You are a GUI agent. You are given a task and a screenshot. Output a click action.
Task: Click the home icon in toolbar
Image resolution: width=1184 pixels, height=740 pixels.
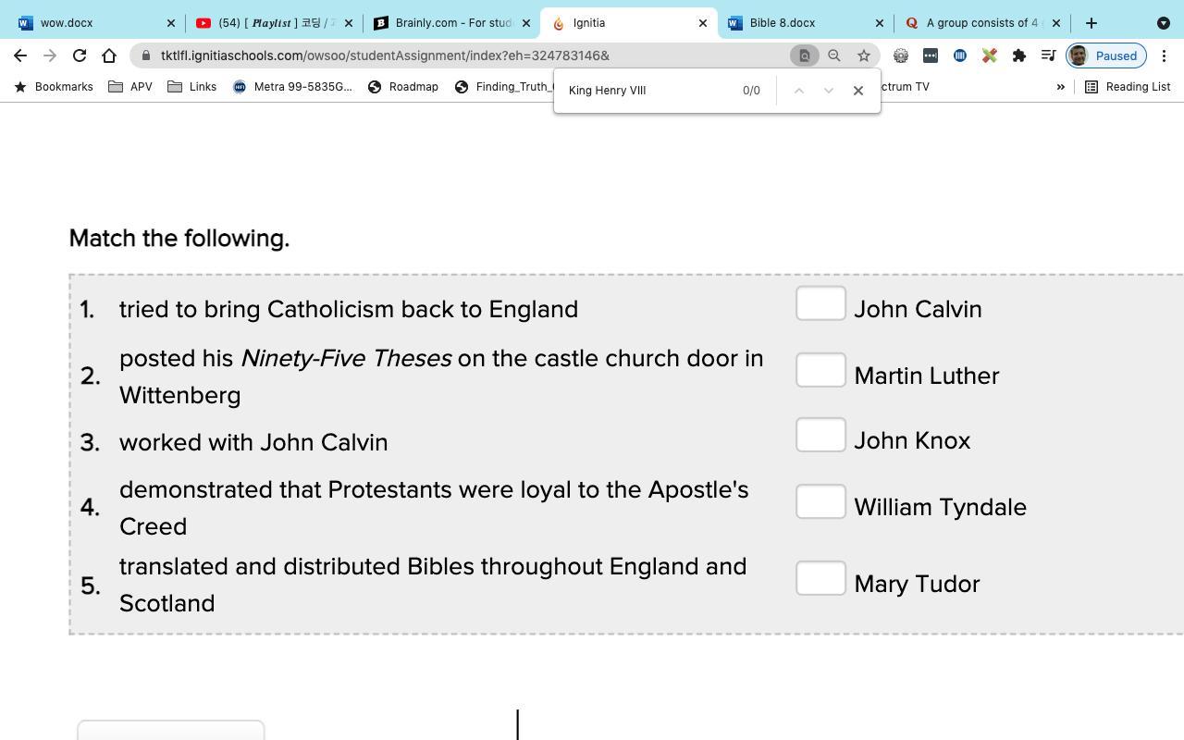tap(109, 55)
